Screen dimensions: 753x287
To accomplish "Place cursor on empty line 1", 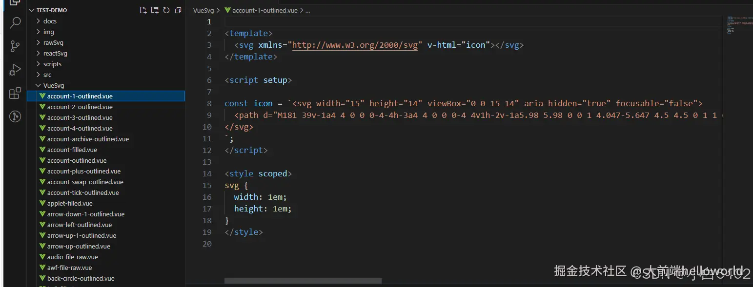I will tap(472, 22).
